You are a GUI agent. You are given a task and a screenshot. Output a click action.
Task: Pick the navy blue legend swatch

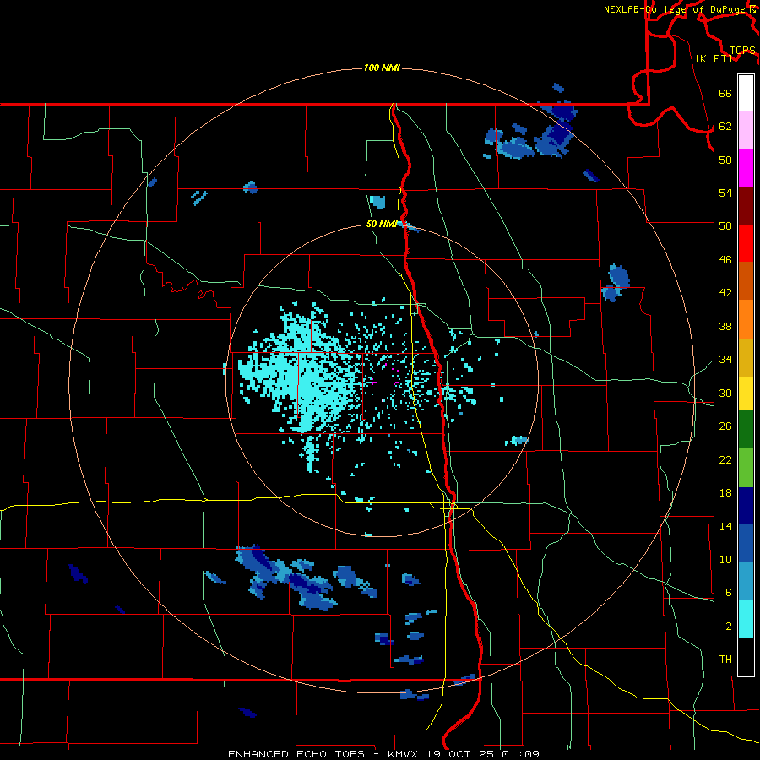746,506
